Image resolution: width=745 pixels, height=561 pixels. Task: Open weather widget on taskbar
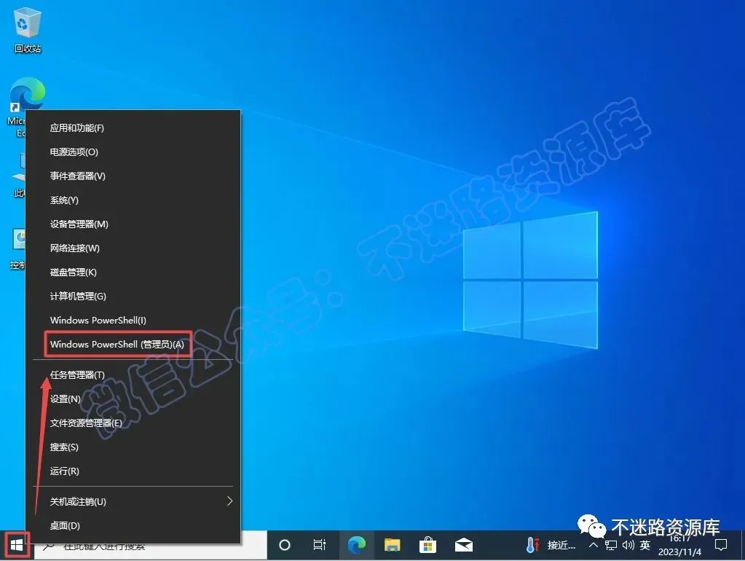551,545
